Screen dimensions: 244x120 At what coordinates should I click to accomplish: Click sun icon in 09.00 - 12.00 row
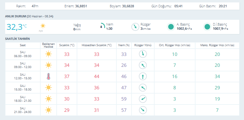[48, 65]
